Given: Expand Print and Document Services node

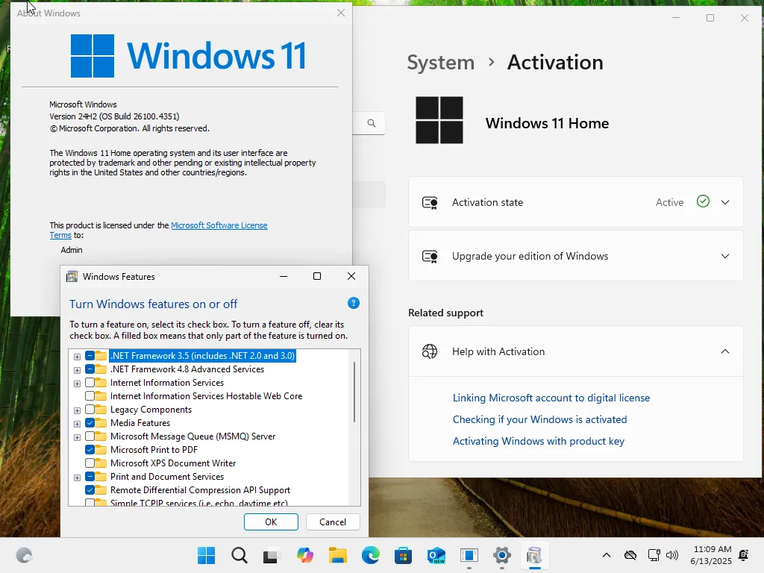Looking at the screenshot, I should (x=77, y=477).
